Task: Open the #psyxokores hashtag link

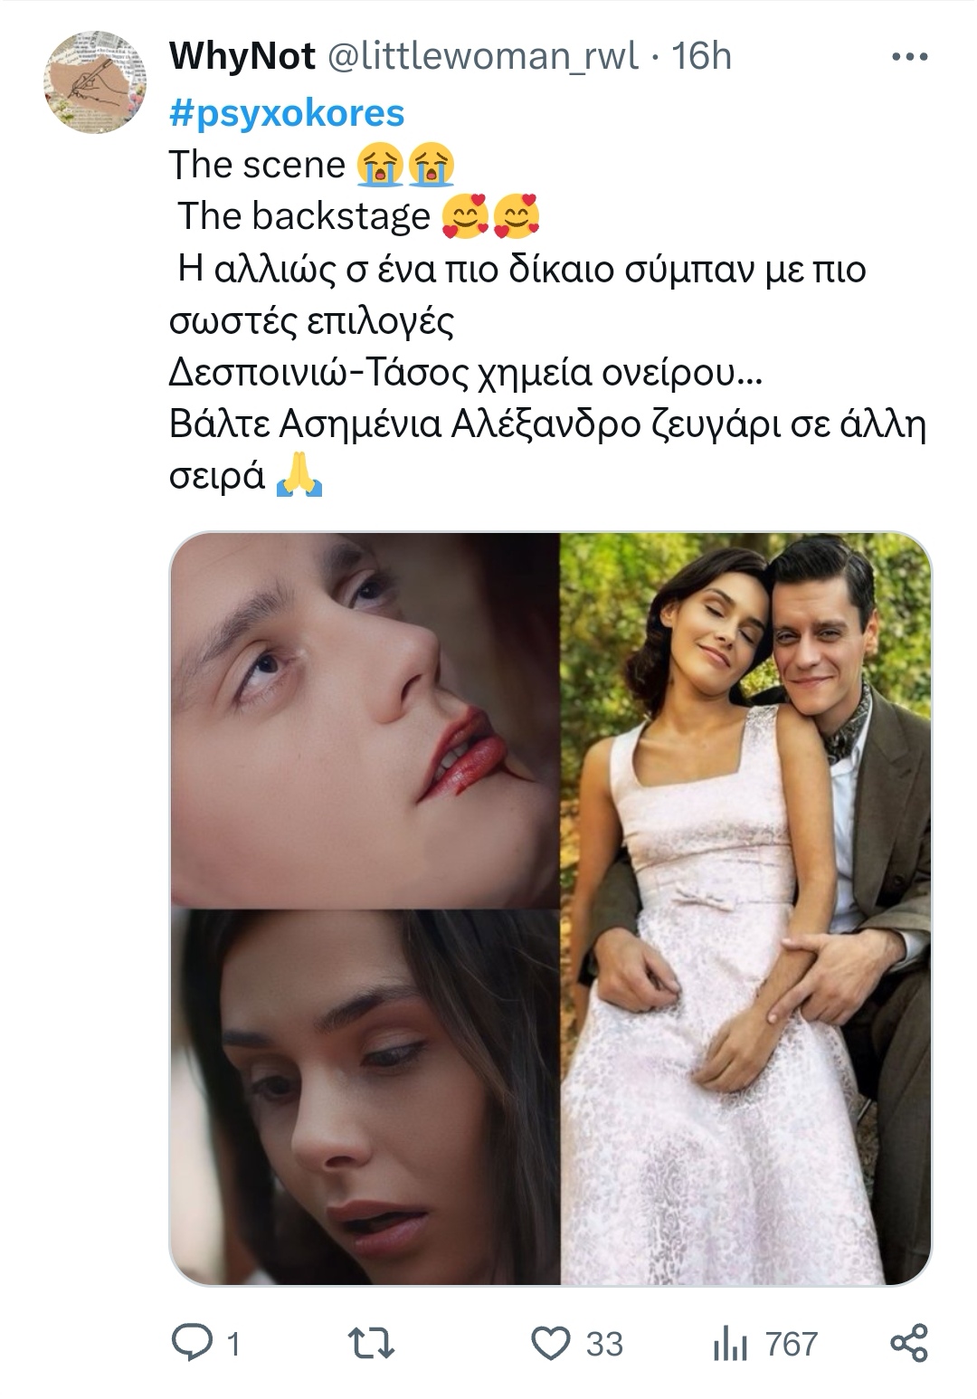Action: tap(287, 112)
